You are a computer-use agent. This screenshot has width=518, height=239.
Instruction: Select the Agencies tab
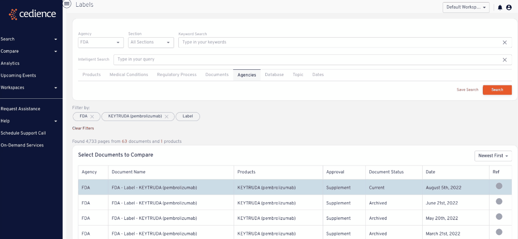(247, 75)
